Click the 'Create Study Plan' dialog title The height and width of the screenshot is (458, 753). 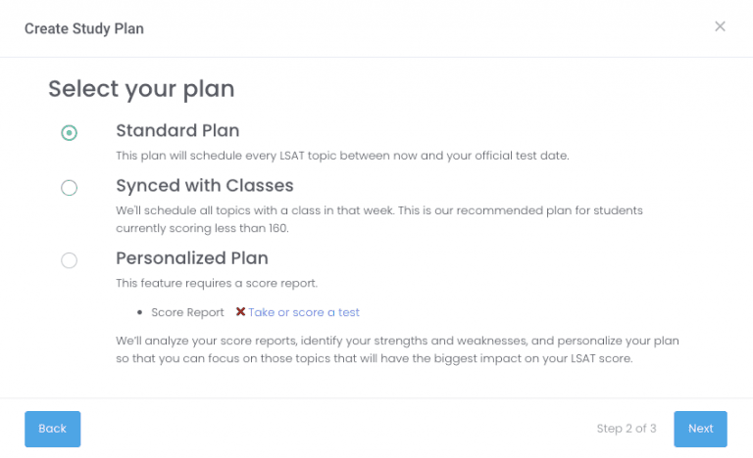point(84,28)
